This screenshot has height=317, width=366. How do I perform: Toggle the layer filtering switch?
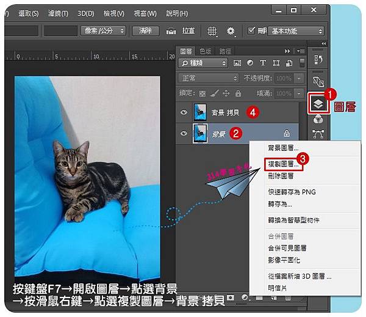(302, 63)
